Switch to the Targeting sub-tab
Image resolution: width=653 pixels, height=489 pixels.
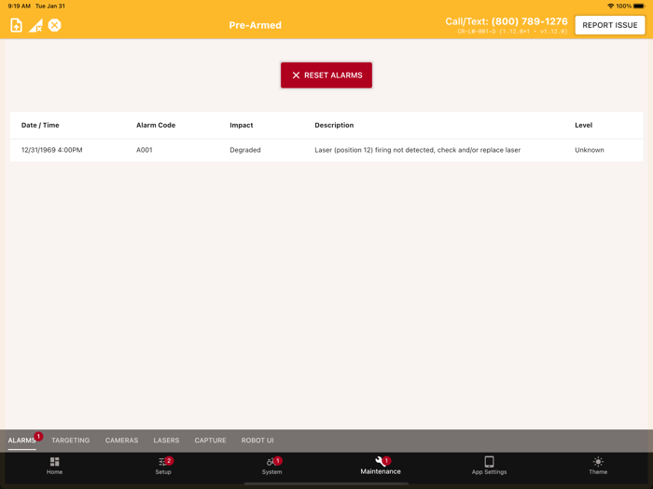[x=70, y=441]
